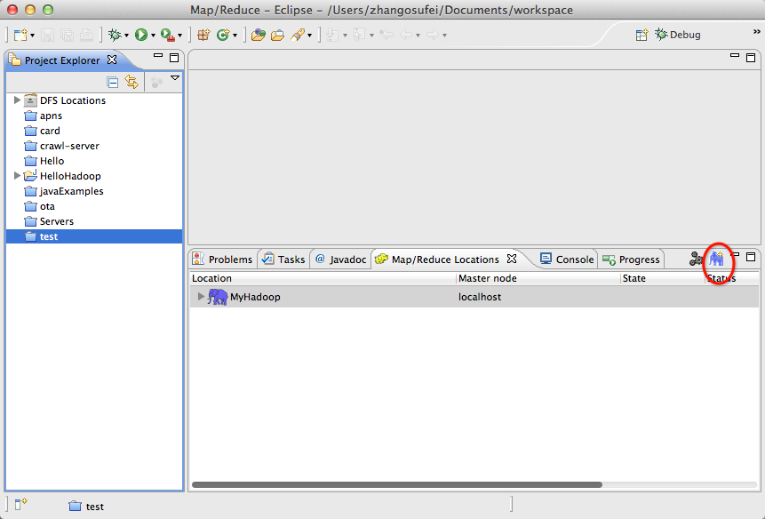Screen dimensions: 765x519
Task: Click the horizontal scrollbar in Locations view
Action: (x=396, y=485)
